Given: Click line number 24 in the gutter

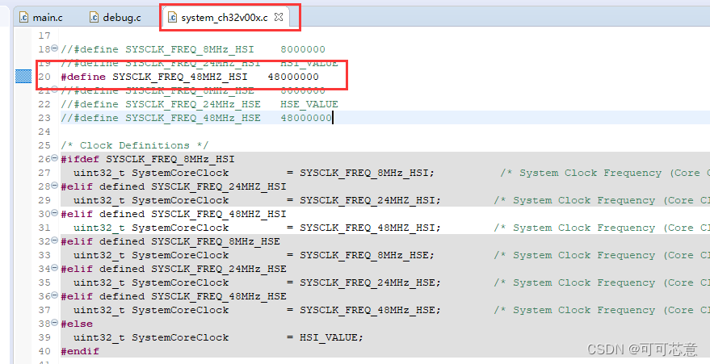Looking at the screenshot, I should pos(44,132).
